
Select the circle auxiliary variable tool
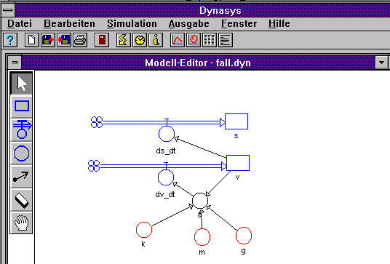tap(21, 153)
